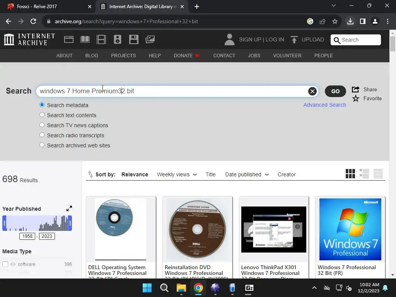Click the header Search box
The width and height of the screenshot is (396, 297).
356,40
